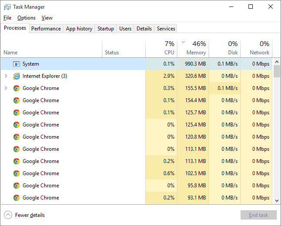Click the Chrome icon using 155.5 MB
The height and width of the screenshot is (226, 281).
pyautogui.click(x=16, y=88)
